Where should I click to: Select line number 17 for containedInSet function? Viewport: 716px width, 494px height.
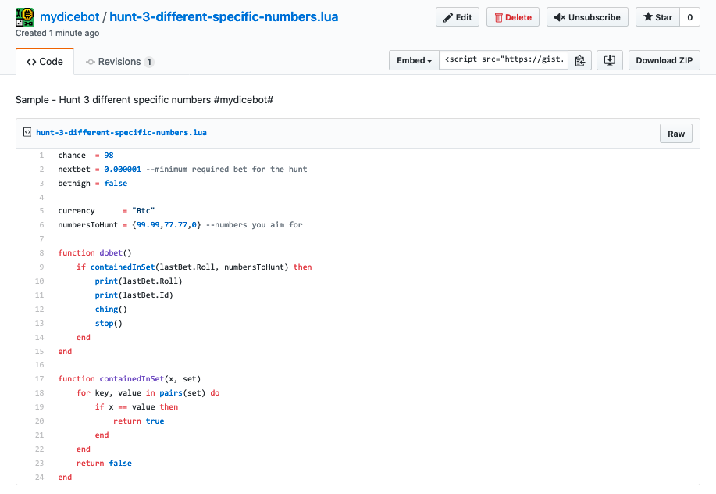click(x=39, y=379)
